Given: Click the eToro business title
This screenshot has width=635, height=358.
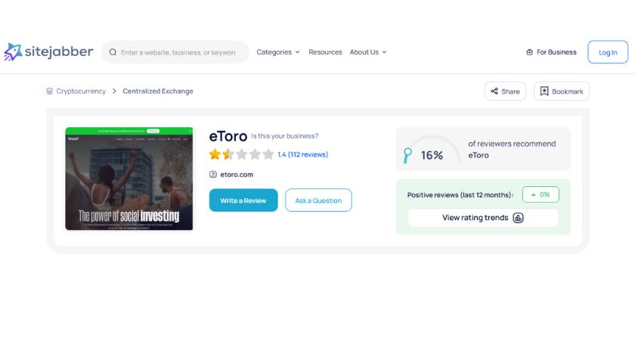Looking at the screenshot, I should coord(228,136).
